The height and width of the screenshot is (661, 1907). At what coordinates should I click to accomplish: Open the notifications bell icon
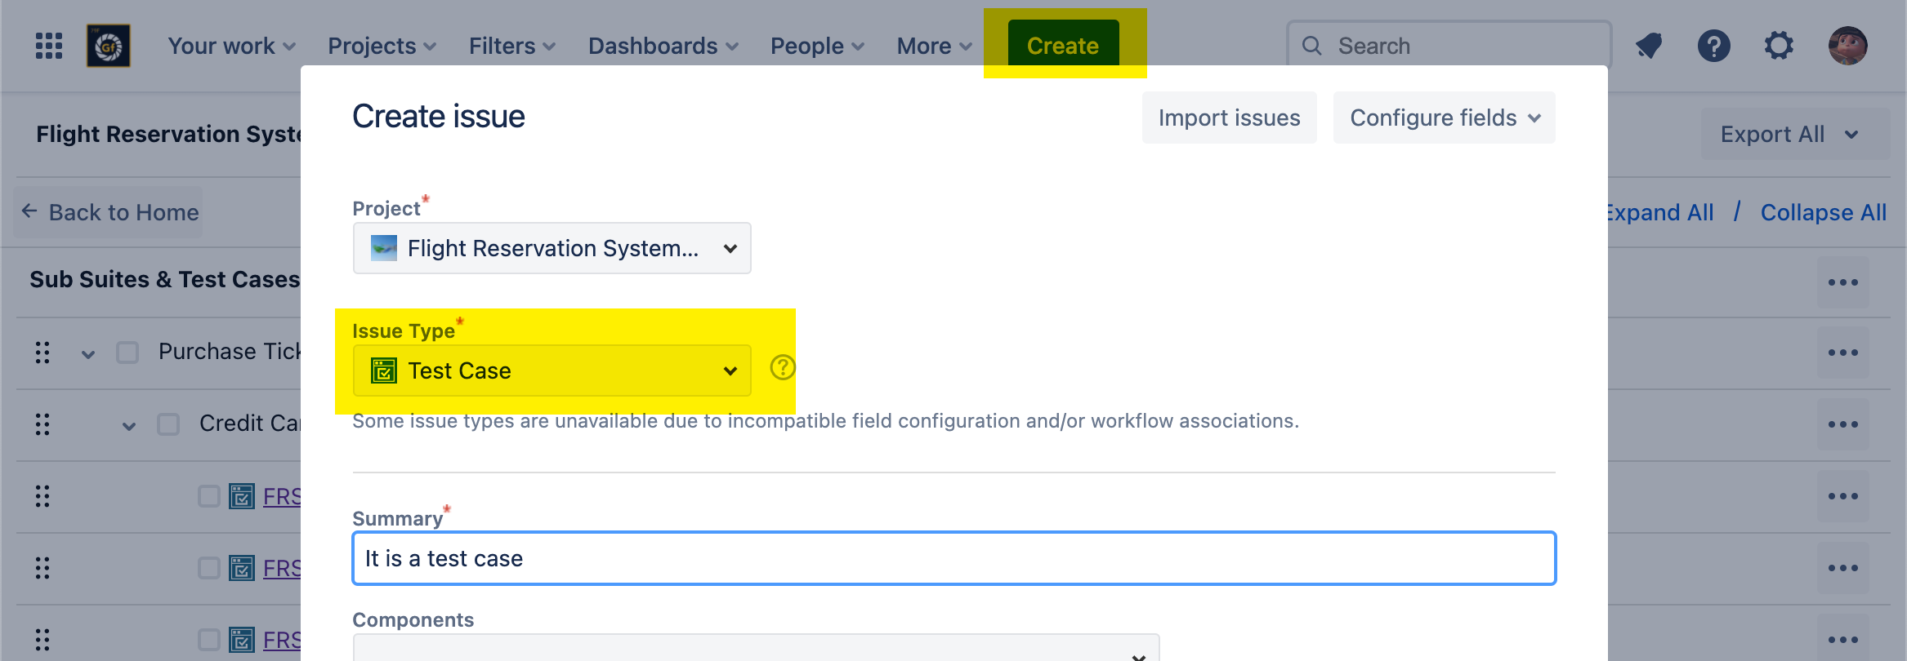[1649, 46]
